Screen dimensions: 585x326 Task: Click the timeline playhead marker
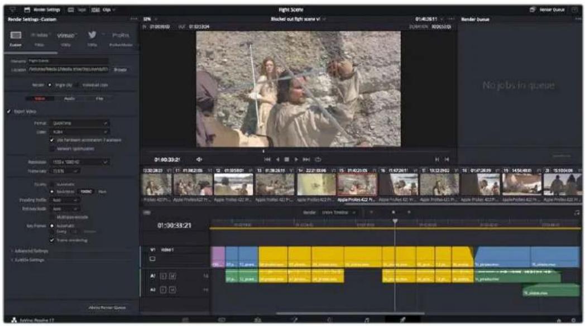click(395, 221)
